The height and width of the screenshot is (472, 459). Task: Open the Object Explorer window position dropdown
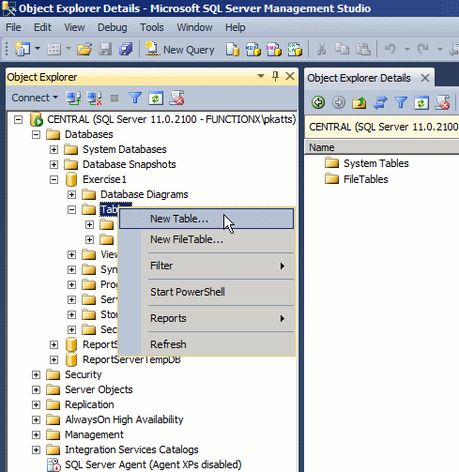pos(260,76)
